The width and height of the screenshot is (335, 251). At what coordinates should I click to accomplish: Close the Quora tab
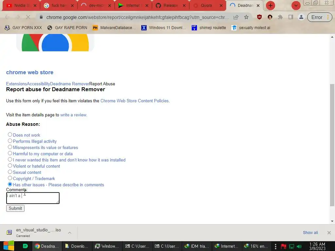[221, 6]
